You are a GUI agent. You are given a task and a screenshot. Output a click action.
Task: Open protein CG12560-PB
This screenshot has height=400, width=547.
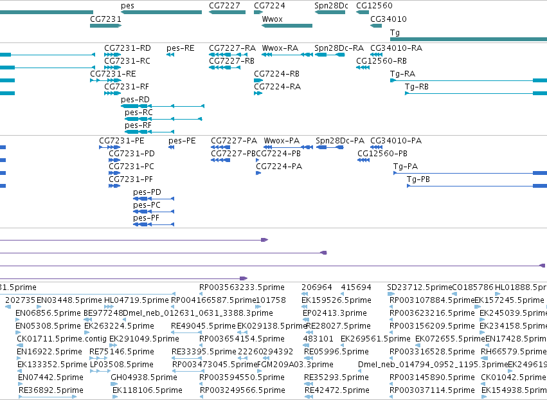[x=382, y=154]
